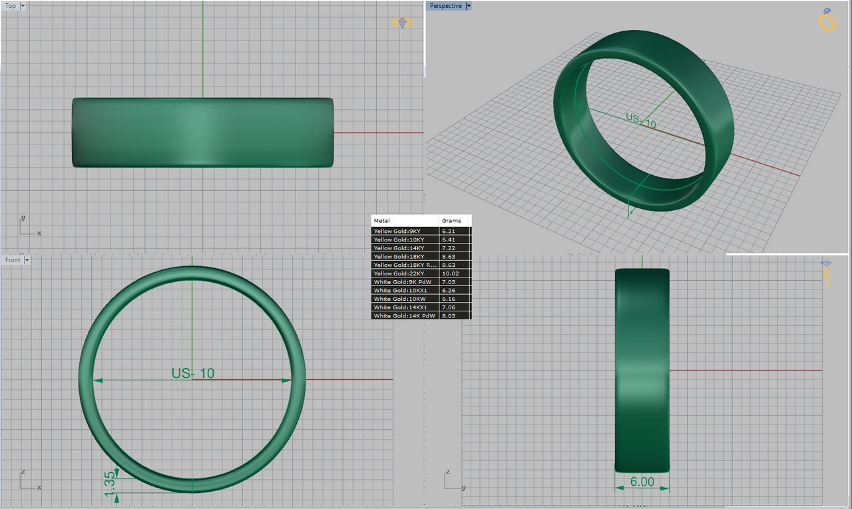852x509 pixels.
Task: Select the 1.35 thickness dimension
Action: [110, 484]
